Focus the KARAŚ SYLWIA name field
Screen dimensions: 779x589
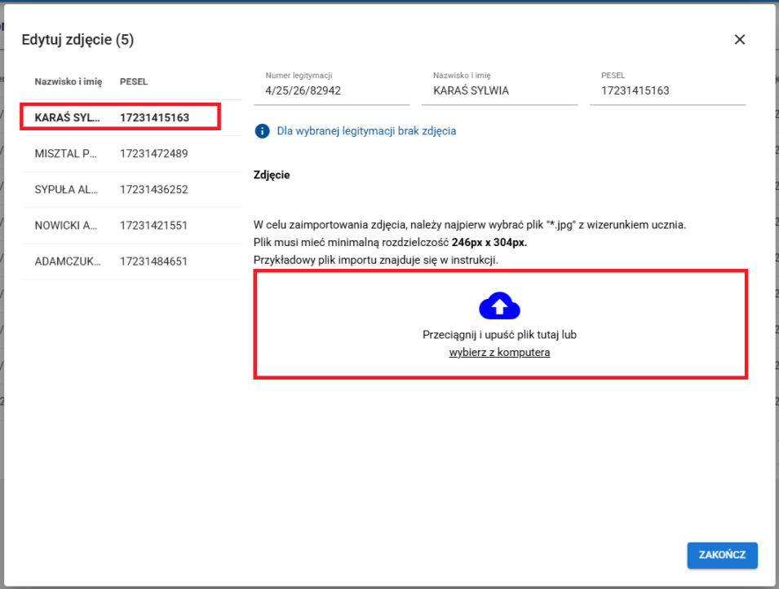coord(504,91)
